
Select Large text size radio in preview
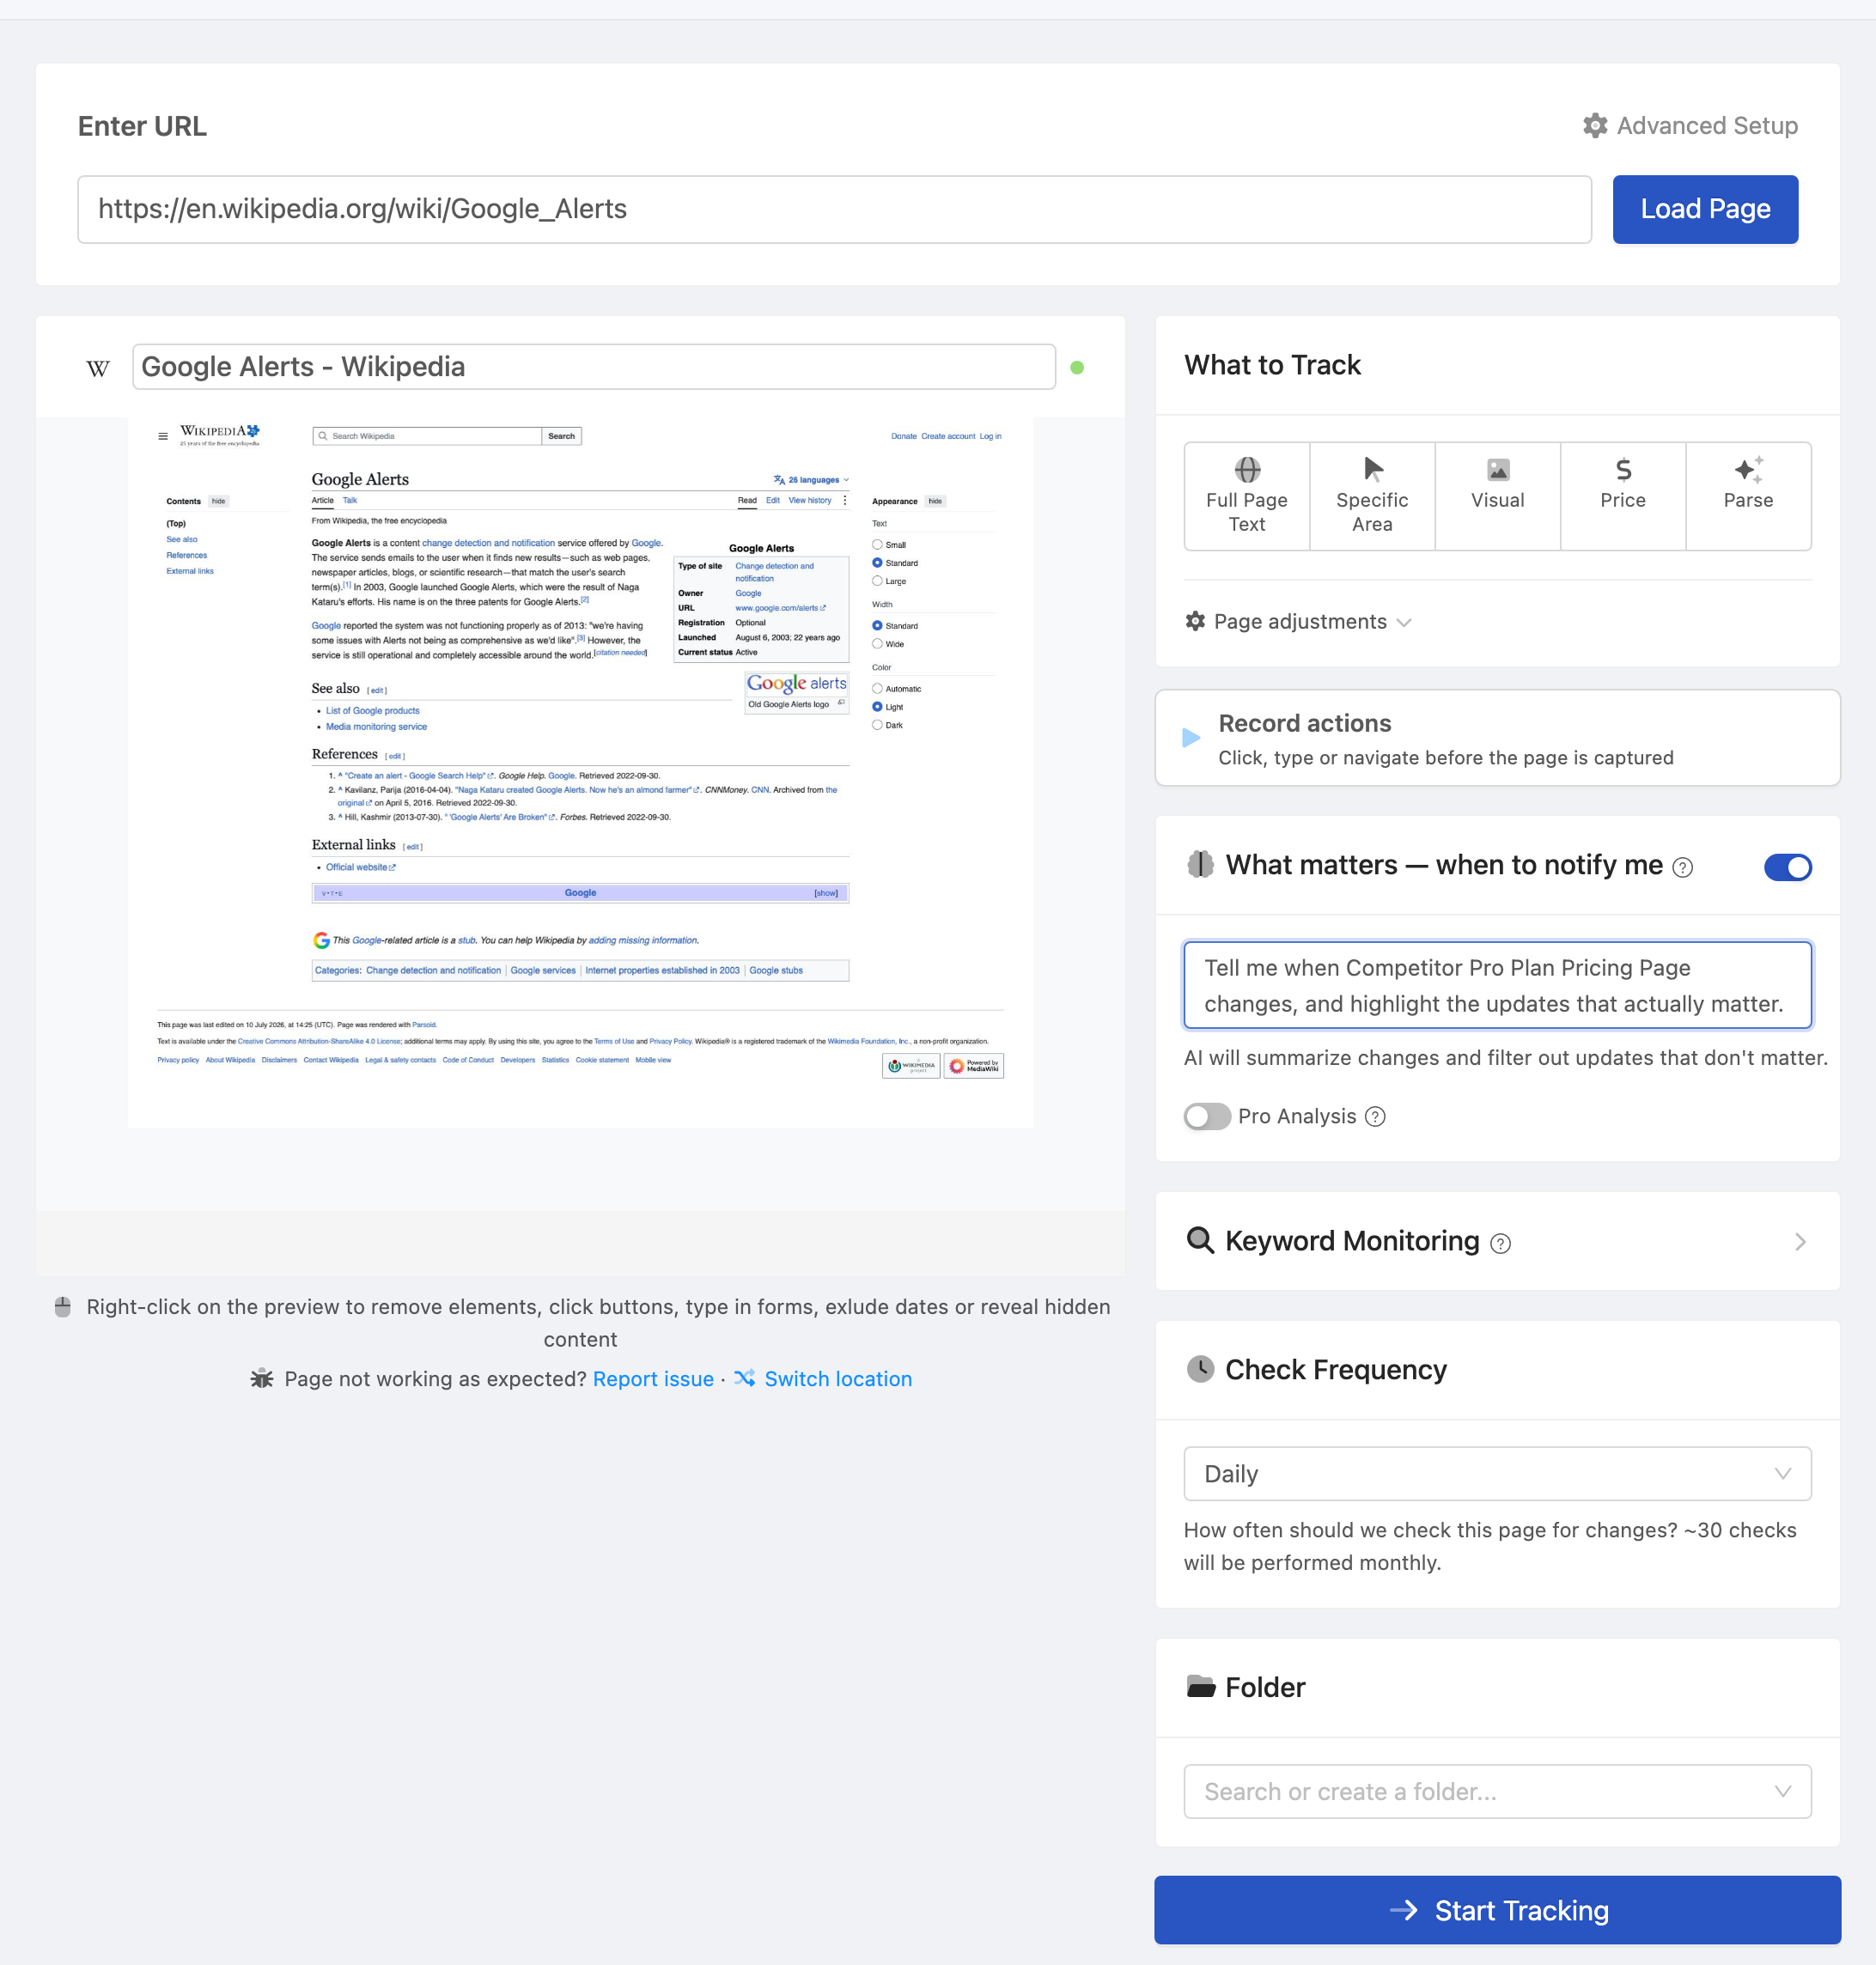pos(877,581)
